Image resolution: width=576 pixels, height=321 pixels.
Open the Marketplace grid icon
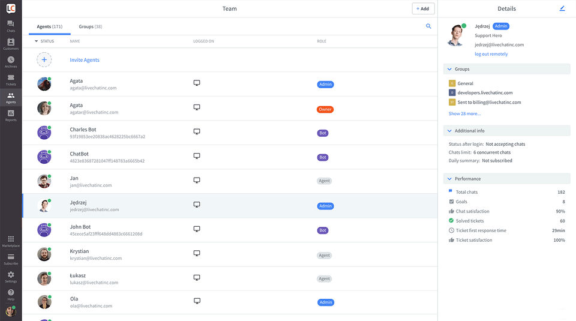(11, 241)
